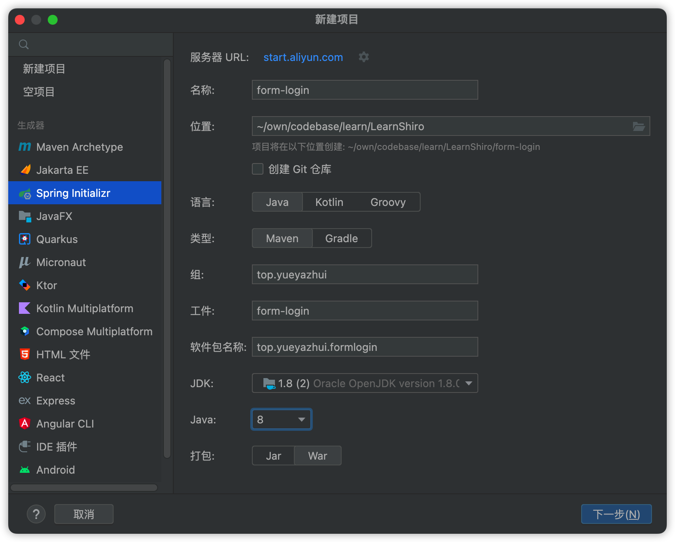
Task: Select the IDE 插件 generator entry
Action: pos(85,446)
